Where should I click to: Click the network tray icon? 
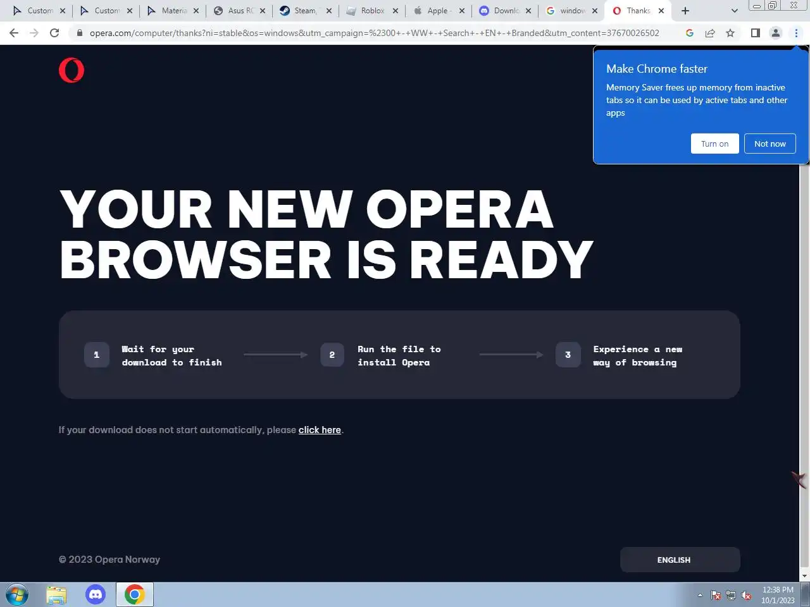pyautogui.click(x=731, y=595)
